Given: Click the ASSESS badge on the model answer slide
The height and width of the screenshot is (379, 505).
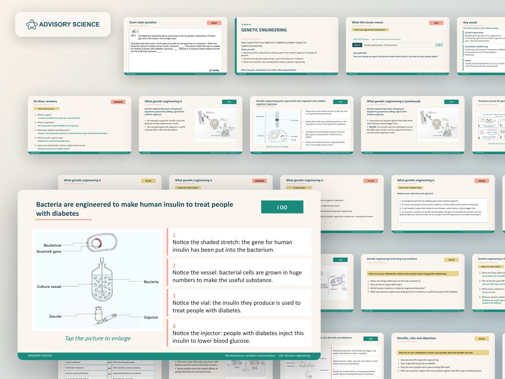Looking at the screenshot, I should pyautogui.click(x=482, y=181).
